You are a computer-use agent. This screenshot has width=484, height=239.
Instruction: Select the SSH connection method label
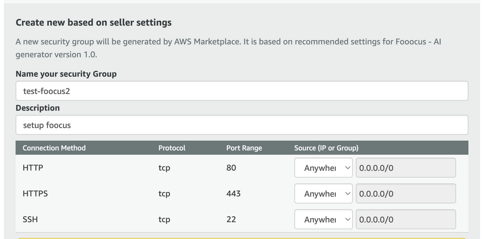coord(30,219)
